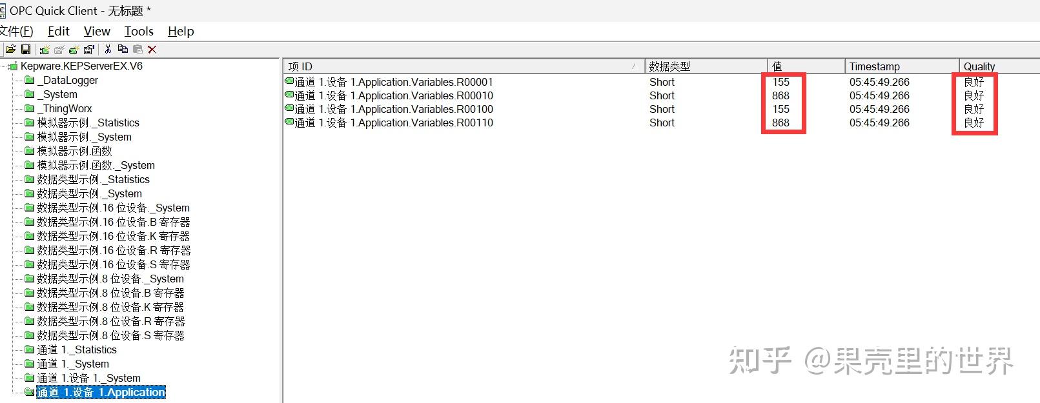Select item 通道 1.设备 1.Application.Variables.R00010
Viewport: 1040px width, 403px height.
394,95
